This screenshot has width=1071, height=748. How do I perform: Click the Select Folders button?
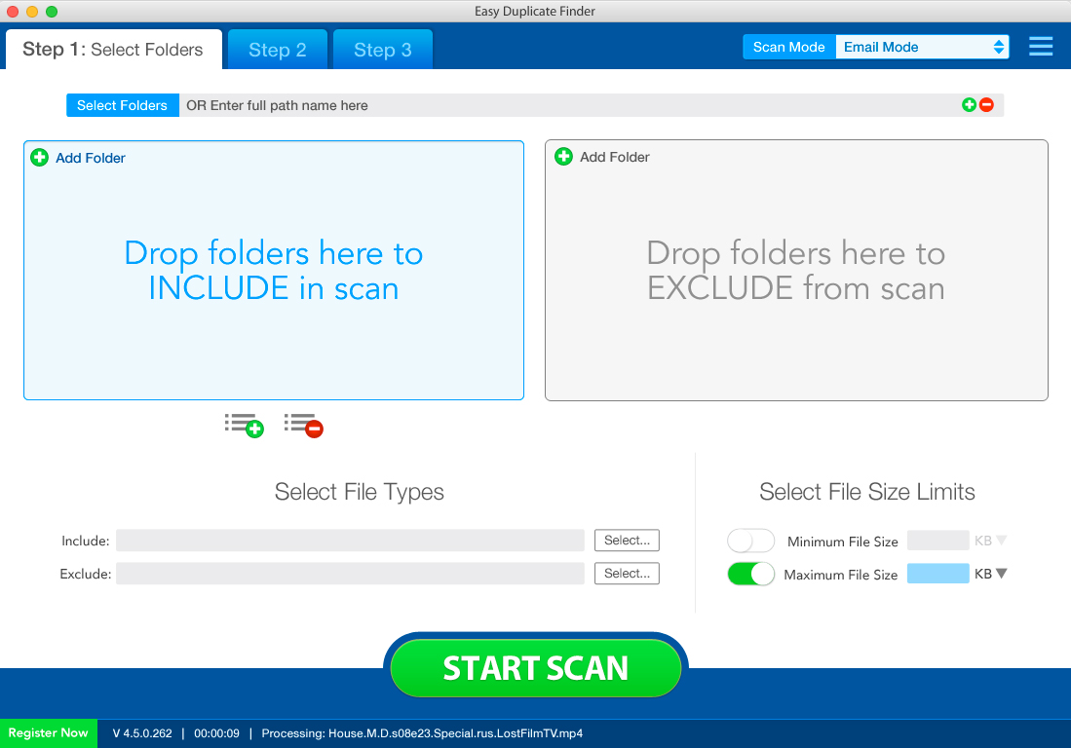pos(122,104)
